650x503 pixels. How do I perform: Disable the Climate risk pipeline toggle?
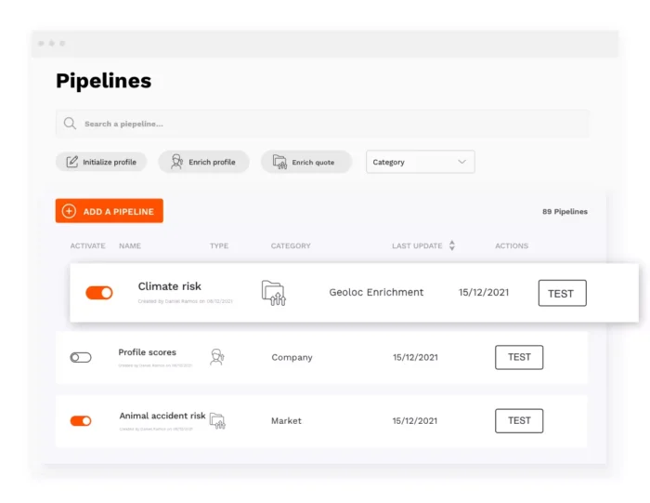(x=99, y=293)
